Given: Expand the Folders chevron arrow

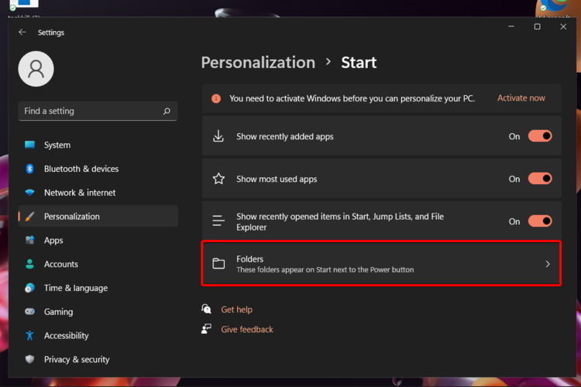Looking at the screenshot, I should pyautogui.click(x=548, y=264).
